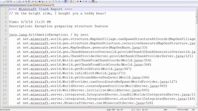
Task: Open the Replace dialog toolbar icon
Action: tap(42, 2)
